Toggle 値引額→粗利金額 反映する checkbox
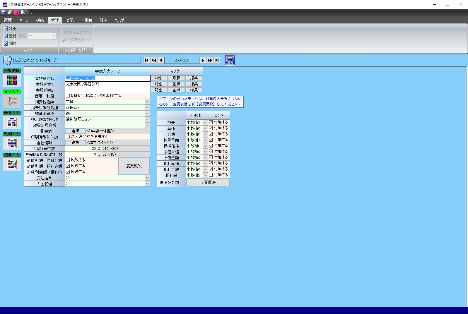The image size is (468, 314). click(x=68, y=166)
